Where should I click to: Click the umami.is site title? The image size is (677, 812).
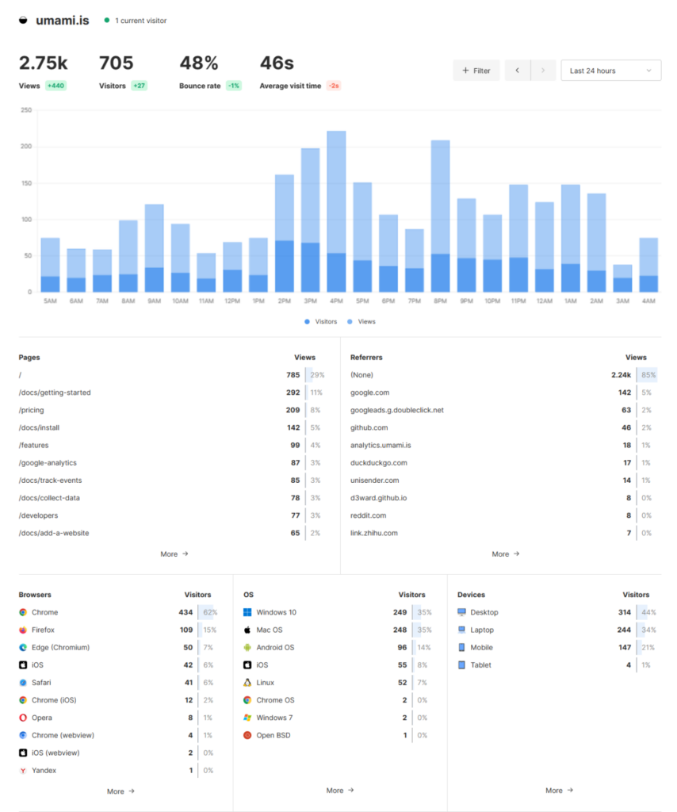63,21
